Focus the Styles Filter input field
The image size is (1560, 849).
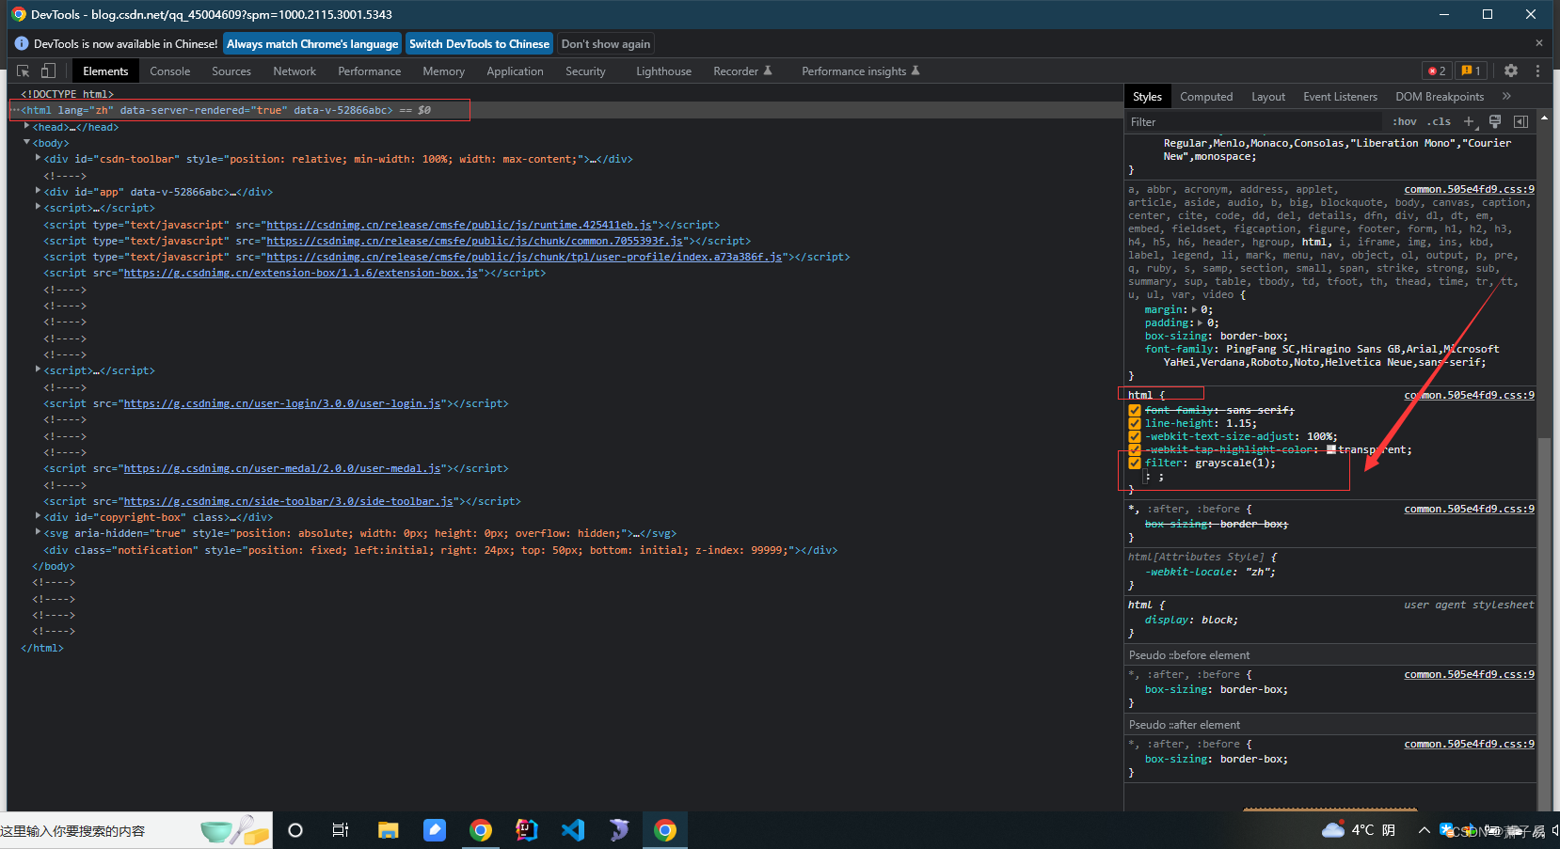point(1256,121)
